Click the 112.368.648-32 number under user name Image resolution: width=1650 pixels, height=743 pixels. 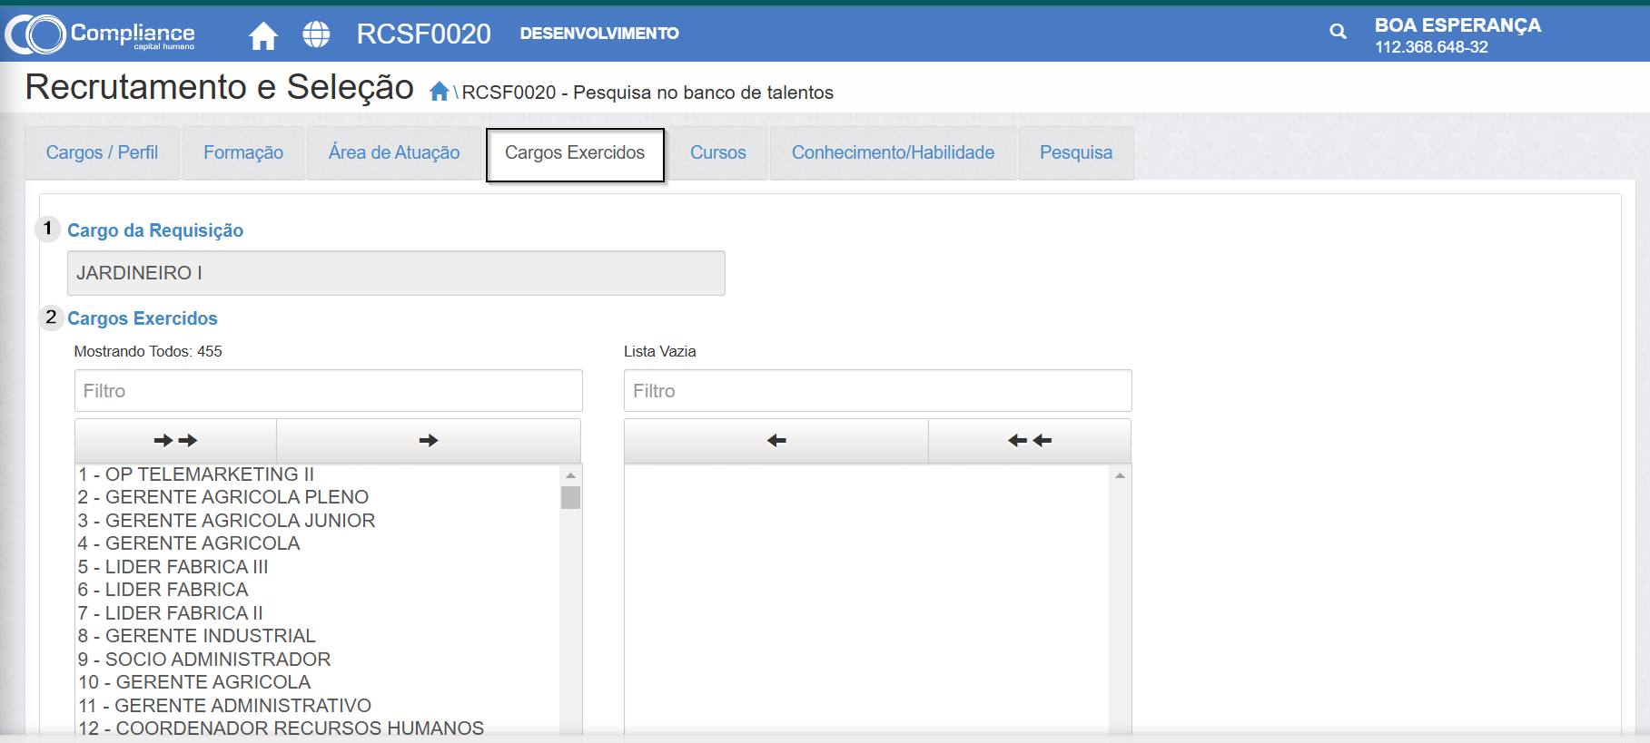pos(1431,47)
